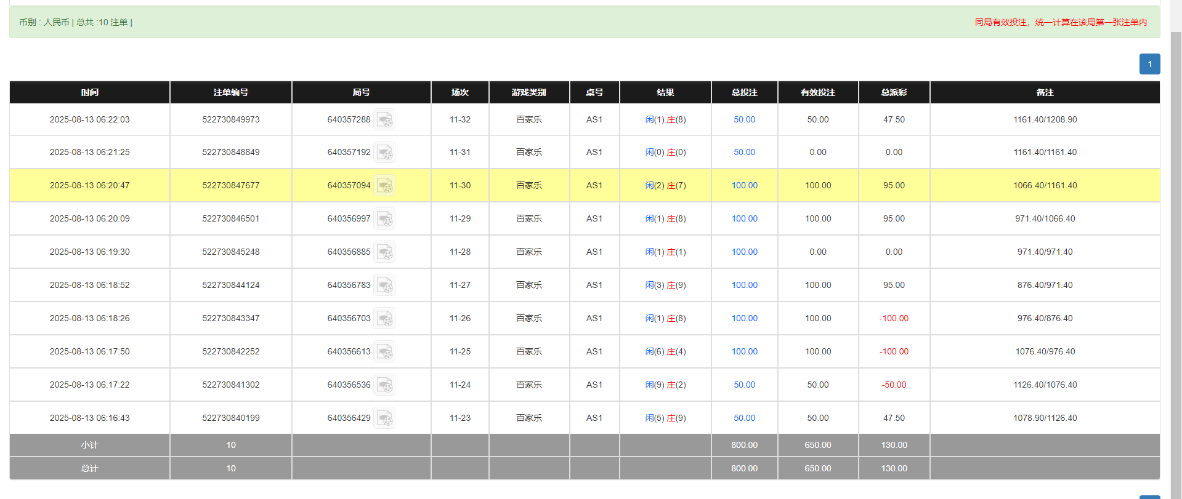Open total bet 100.00 link for bet 522730843347
This screenshot has height=499, width=1182.
pyautogui.click(x=744, y=318)
